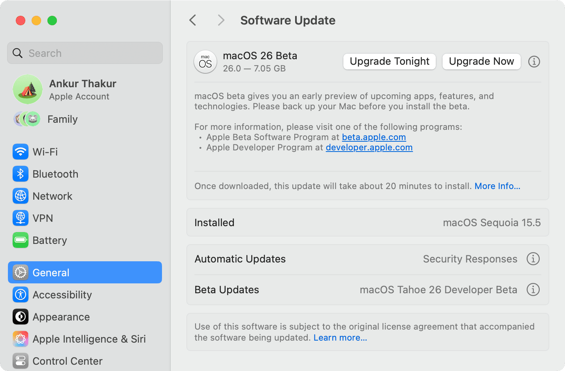The image size is (565, 371).
Task: Click into the Search field
Action: click(x=85, y=53)
